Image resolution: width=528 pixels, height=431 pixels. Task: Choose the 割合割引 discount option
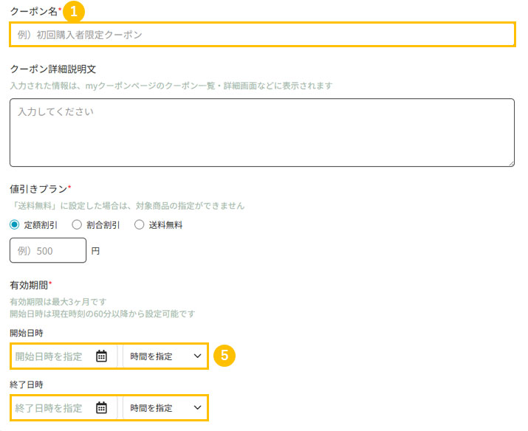[x=77, y=225]
